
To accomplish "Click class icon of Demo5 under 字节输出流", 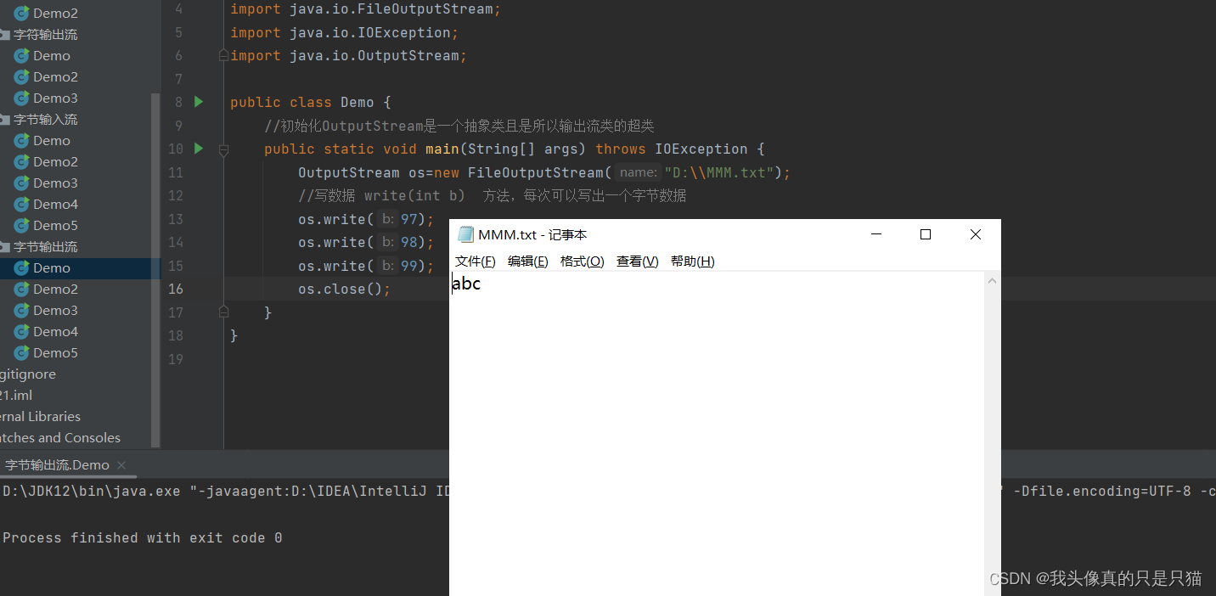I will point(22,352).
